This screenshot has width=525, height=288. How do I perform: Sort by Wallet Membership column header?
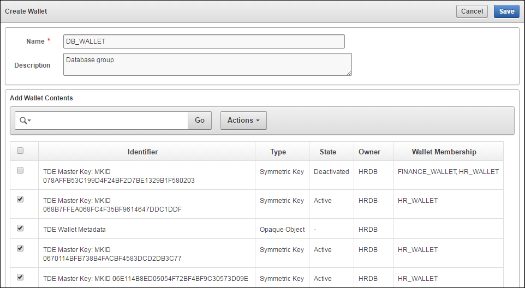(444, 152)
